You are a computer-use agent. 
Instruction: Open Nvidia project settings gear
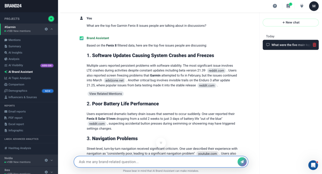[x=46, y=160]
